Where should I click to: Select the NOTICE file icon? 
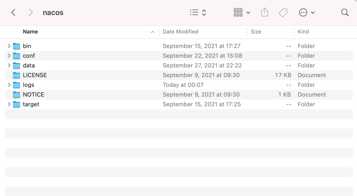(17, 95)
